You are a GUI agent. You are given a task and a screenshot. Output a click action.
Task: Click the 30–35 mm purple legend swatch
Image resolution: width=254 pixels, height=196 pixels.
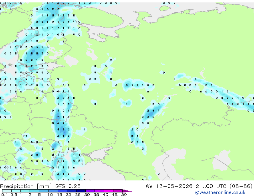click(x=90, y=191)
